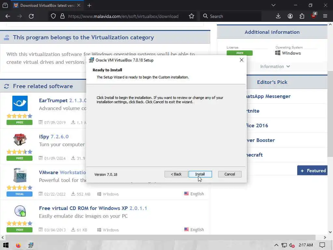Open the list all tabs dropdown
Image resolution: width=333 pixels, height=250 pixels.
[x=273, y=5]
